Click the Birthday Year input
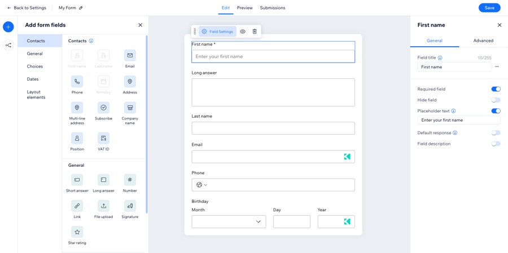The width and height of the screenshot is (508, 253). [336, 221]
